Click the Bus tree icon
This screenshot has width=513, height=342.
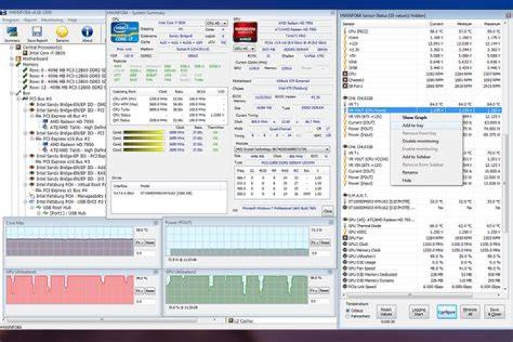[19, 93]
